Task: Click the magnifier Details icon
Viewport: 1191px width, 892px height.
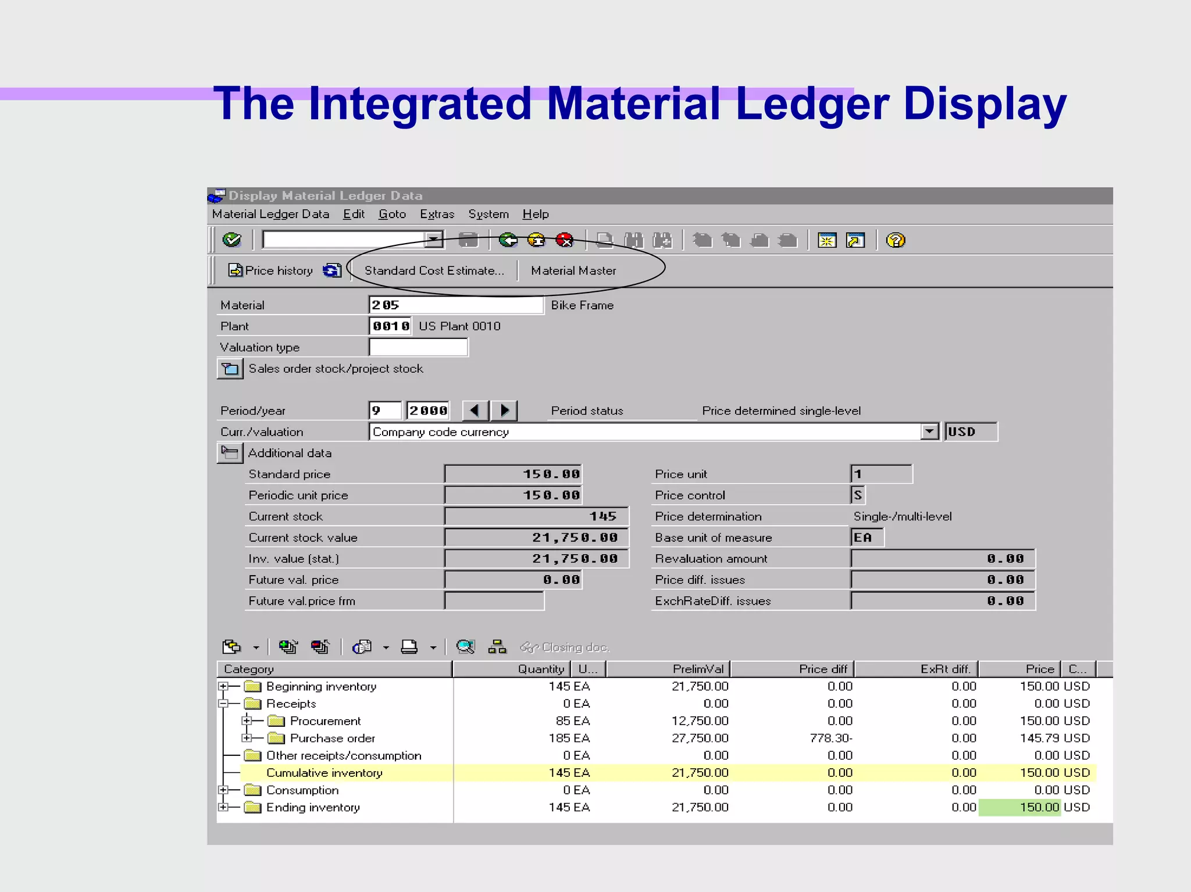Action: pos(466,647)
